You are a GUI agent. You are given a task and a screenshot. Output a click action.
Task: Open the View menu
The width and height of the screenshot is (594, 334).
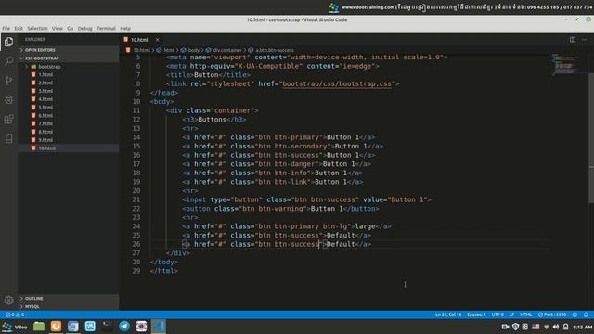click(x=58, y=29)
